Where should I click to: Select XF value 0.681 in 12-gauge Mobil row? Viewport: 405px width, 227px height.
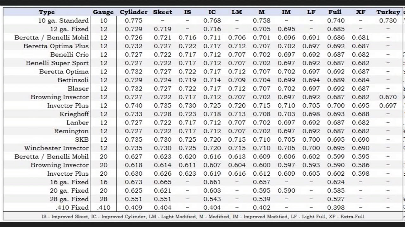pyautogui.click(x=361, y=38)
